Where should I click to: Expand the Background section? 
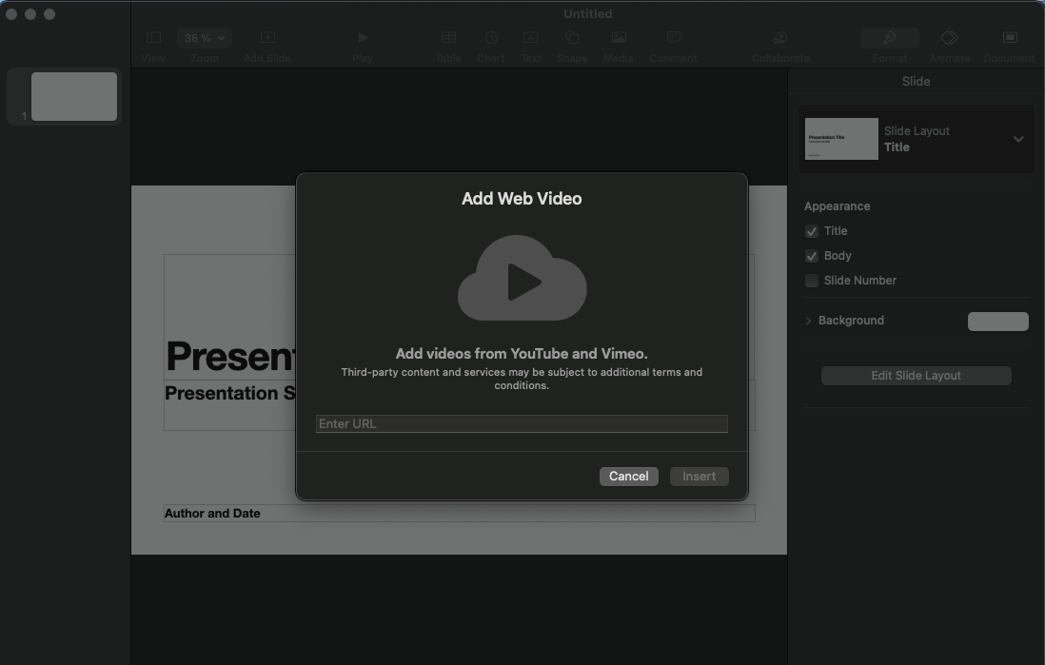(809, 321)
